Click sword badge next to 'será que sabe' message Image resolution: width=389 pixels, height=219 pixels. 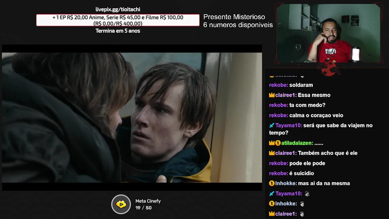coord(272,125)
